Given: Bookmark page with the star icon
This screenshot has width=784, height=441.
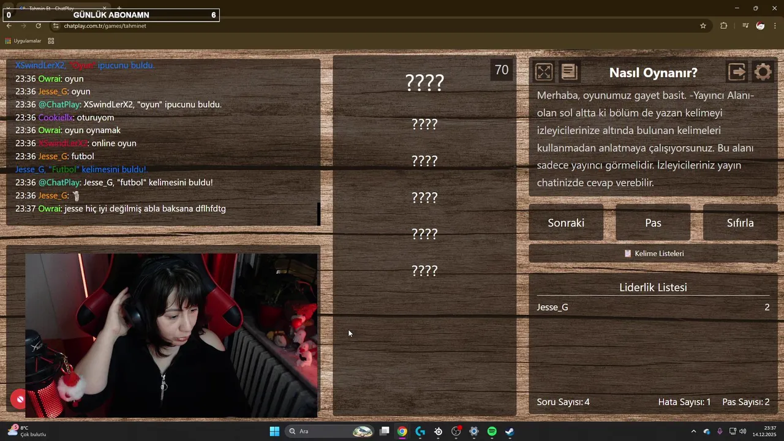Looking at the screenshot, I should tap(703, 26).
